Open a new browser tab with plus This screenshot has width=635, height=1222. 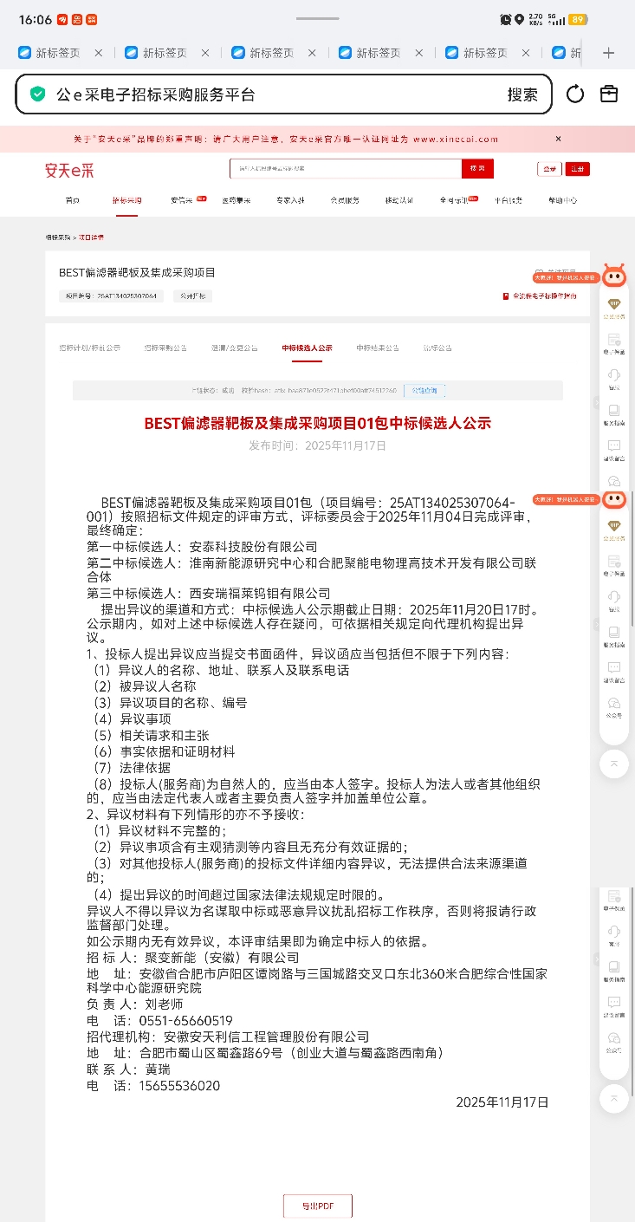[608, 53]
